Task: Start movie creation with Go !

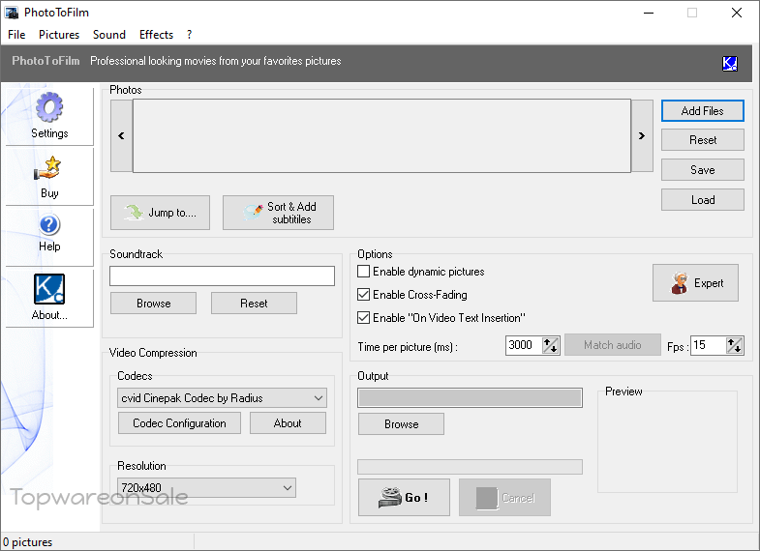Action: (404, 497)
